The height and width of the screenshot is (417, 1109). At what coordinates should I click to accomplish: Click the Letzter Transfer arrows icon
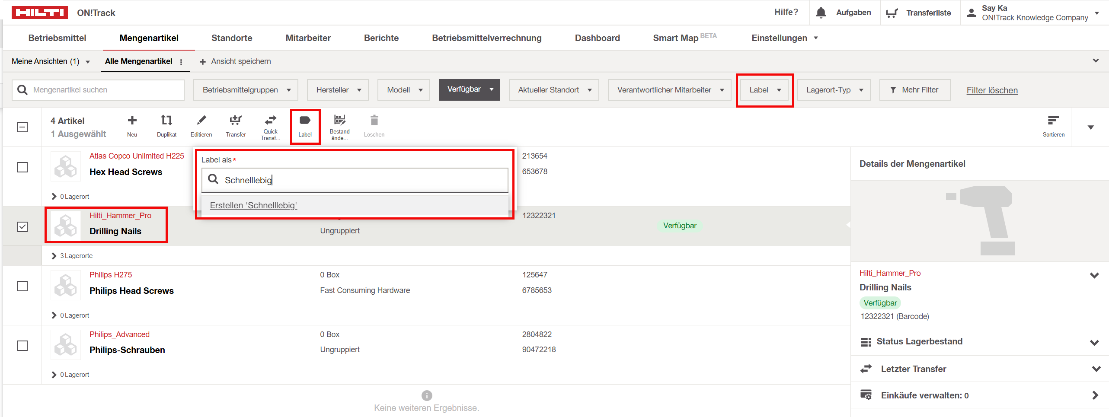click(866, 369)
